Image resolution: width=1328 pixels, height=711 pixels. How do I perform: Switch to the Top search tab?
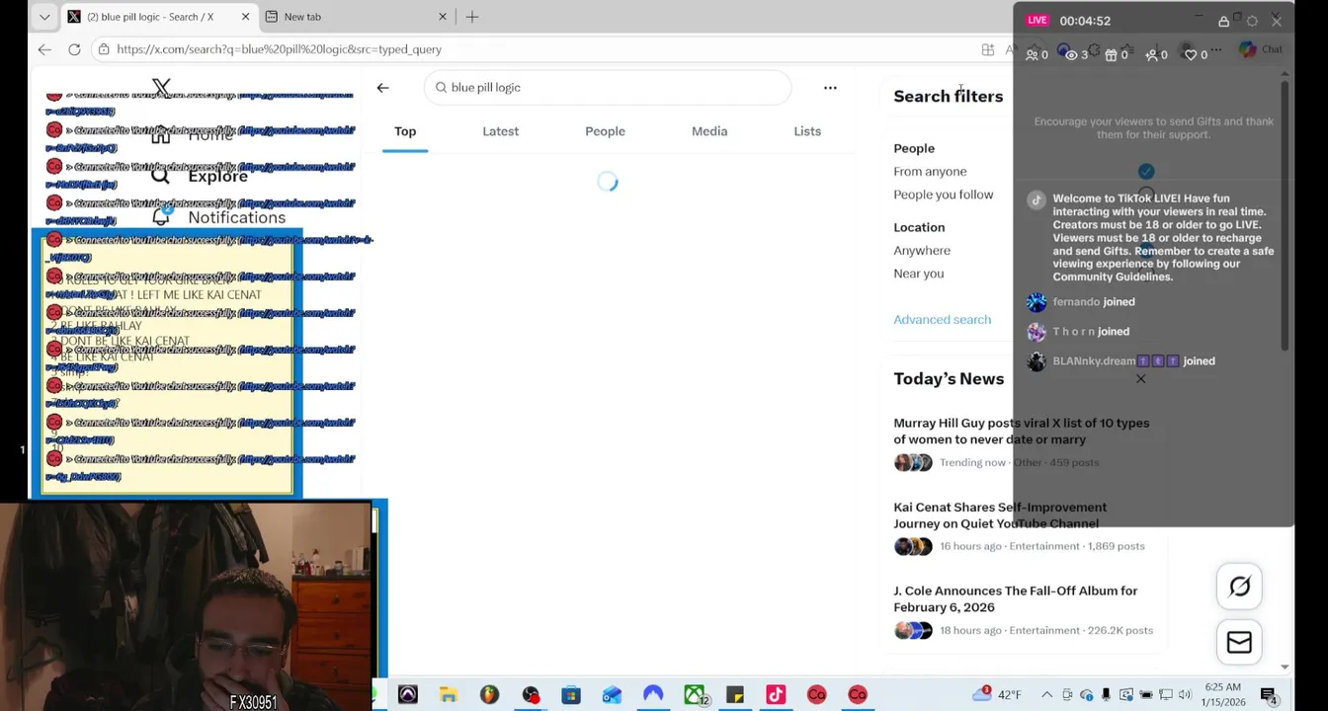coord(405,131)
